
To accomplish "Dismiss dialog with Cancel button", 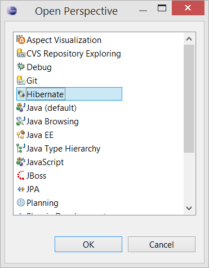I will 162,244.
